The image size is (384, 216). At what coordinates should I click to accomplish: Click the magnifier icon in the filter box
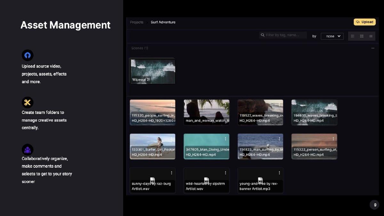coord(263,35)
